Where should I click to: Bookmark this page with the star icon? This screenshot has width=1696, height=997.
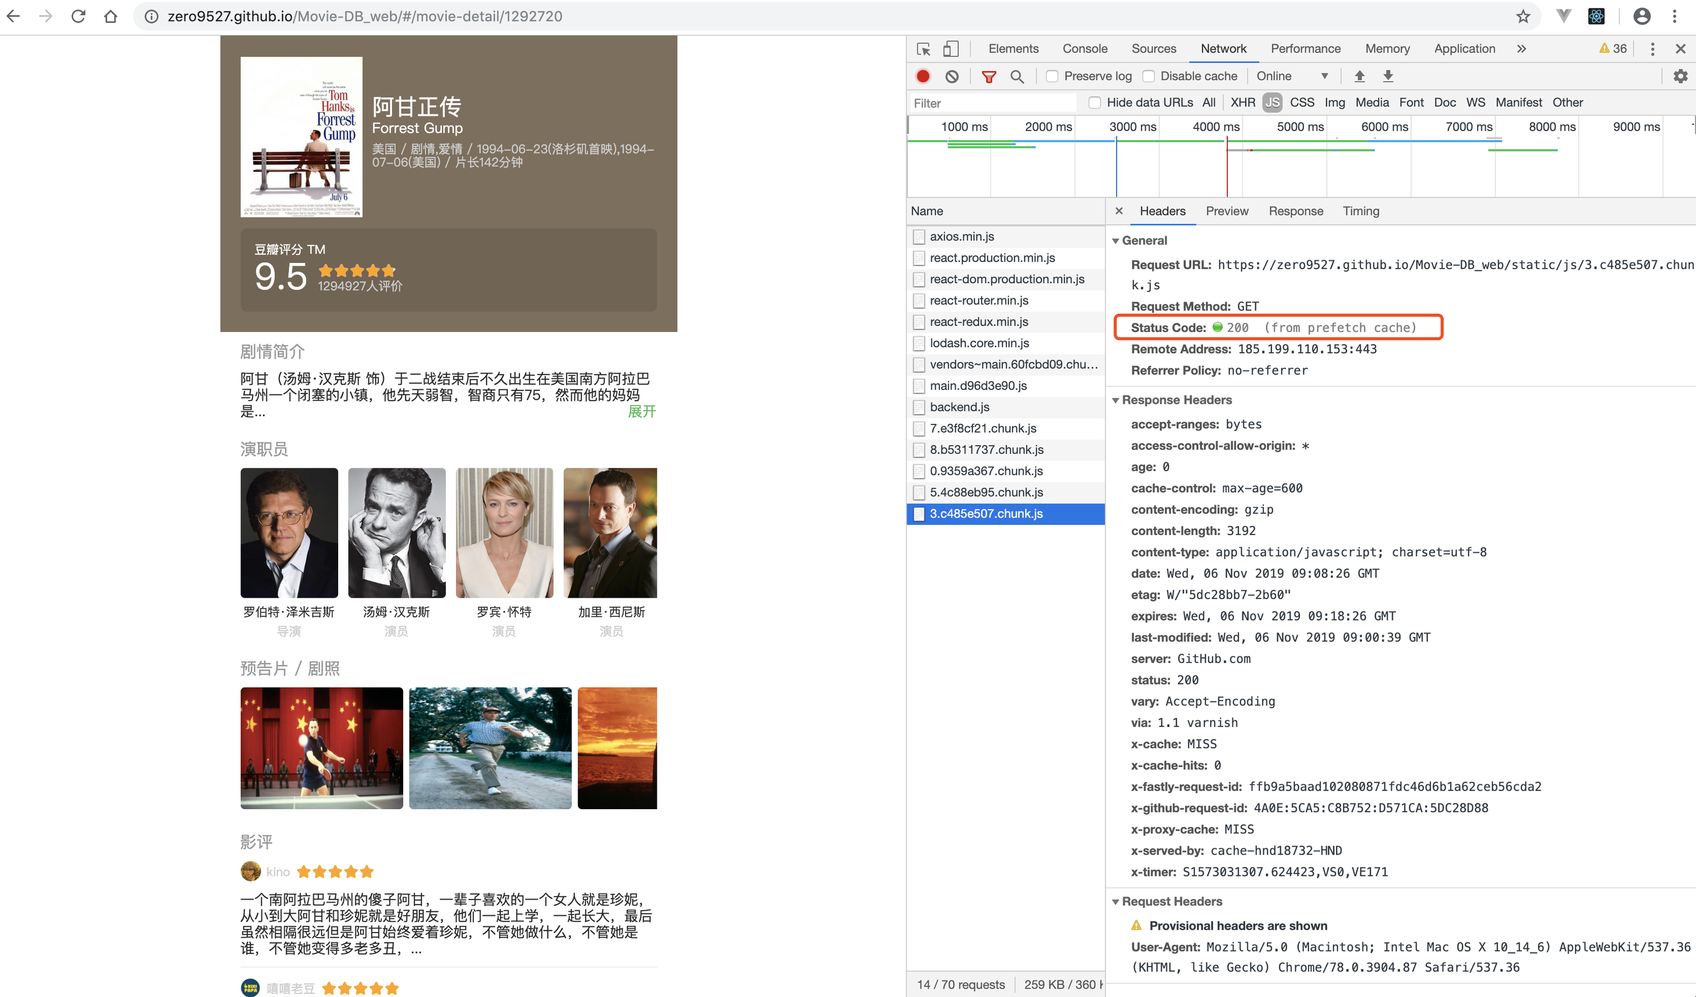[1523, 16]
